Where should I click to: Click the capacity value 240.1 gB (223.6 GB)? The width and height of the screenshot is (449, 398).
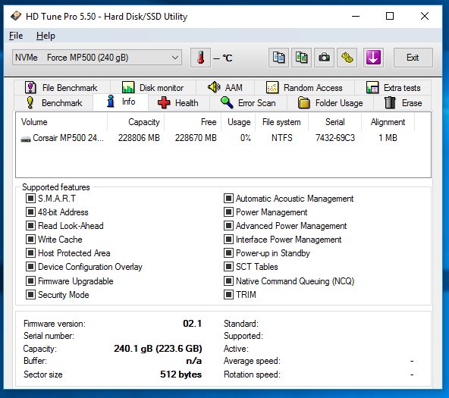click(158, 348)
